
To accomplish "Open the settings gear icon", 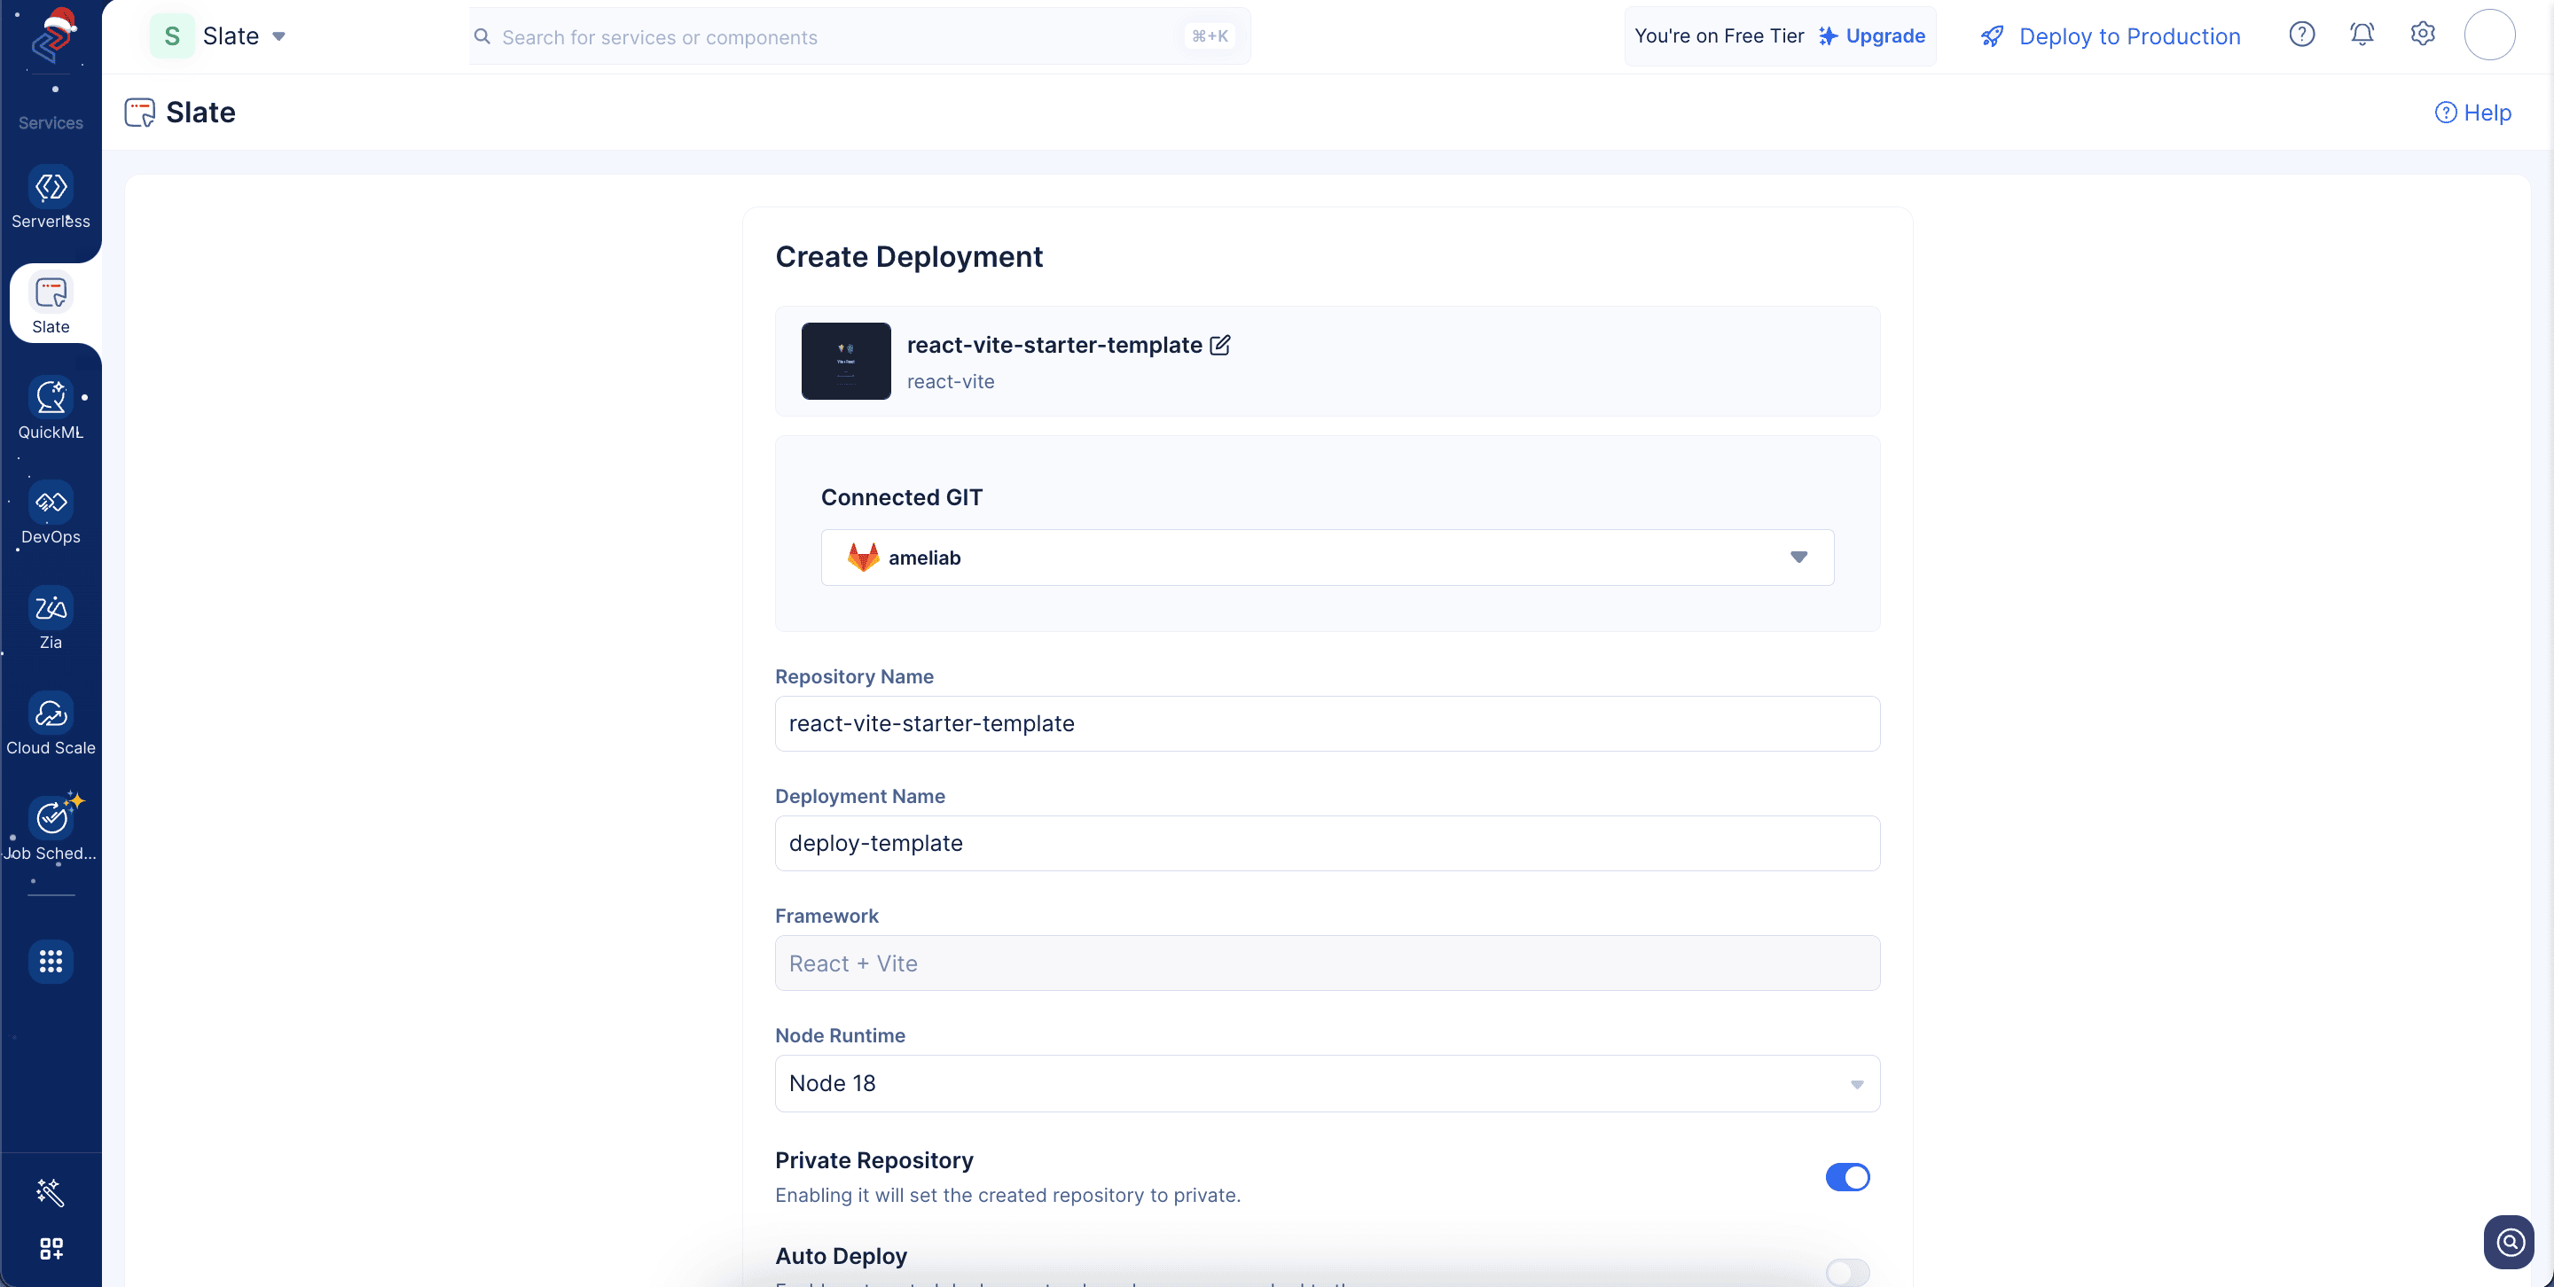I will pyautogui.click(x=2422, y=35).
